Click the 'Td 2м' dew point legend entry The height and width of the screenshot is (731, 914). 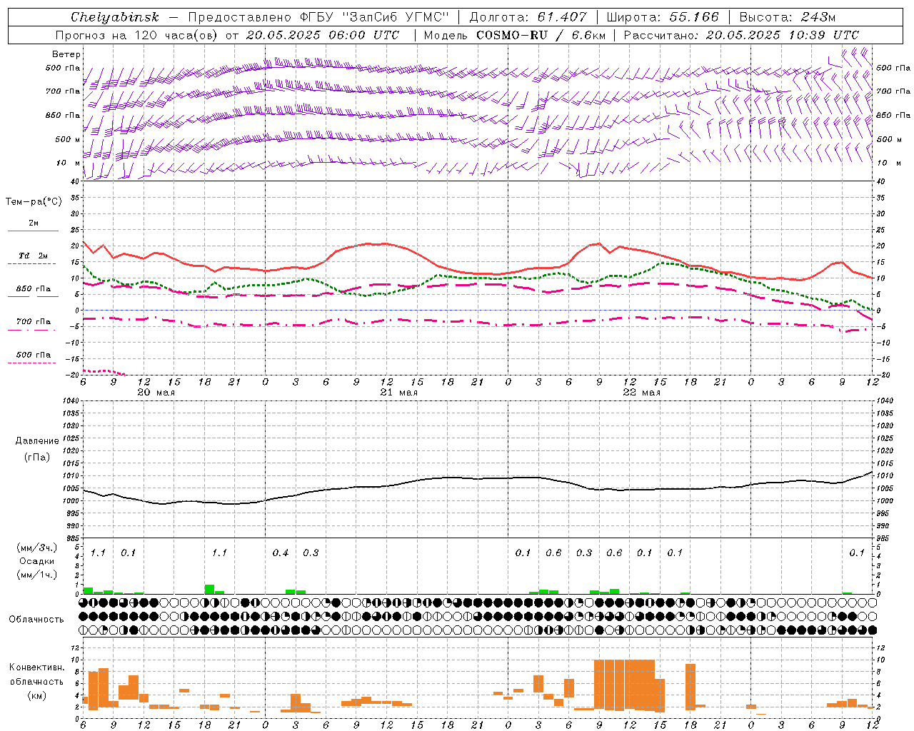coord(34,256)
